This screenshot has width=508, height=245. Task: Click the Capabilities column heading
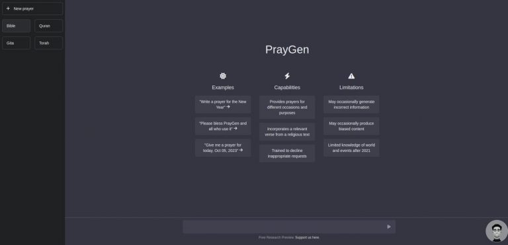(287, 87)
